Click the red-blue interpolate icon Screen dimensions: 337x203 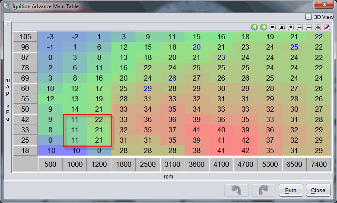(327, 27)
